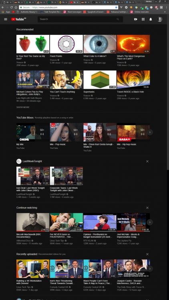Image resolution: width=169 pixels, height=300 pixels.
Task: Open 'Trakt Template' bookmark
Action: [51, 12]
